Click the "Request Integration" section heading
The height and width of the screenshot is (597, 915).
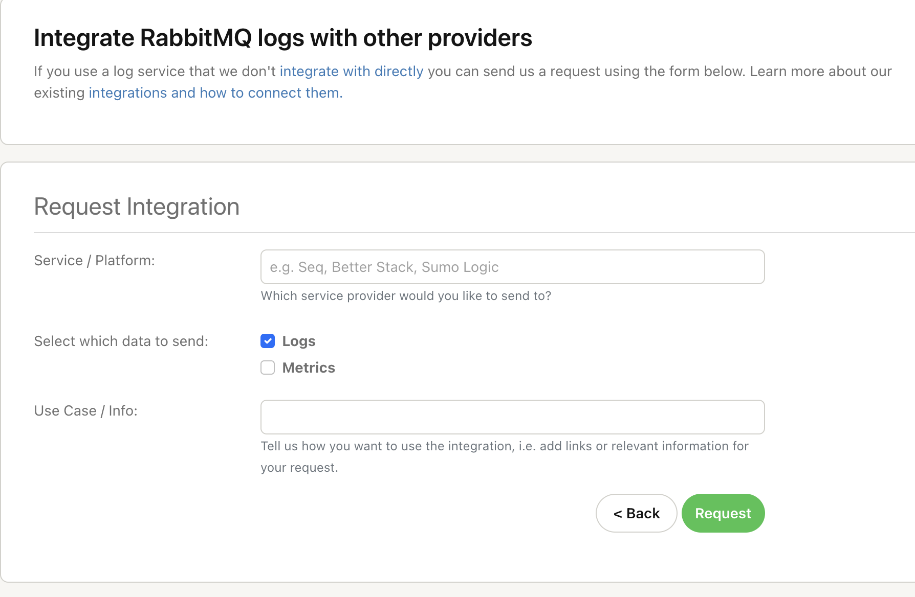137,207
